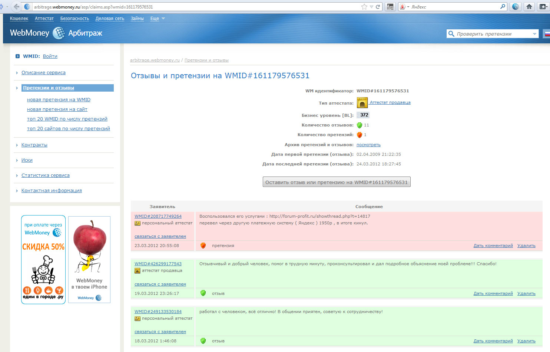The width and height of the screenshot is (550, 352).
Task: Click the bookmark star in the address bar
Action: coord(364,7)
